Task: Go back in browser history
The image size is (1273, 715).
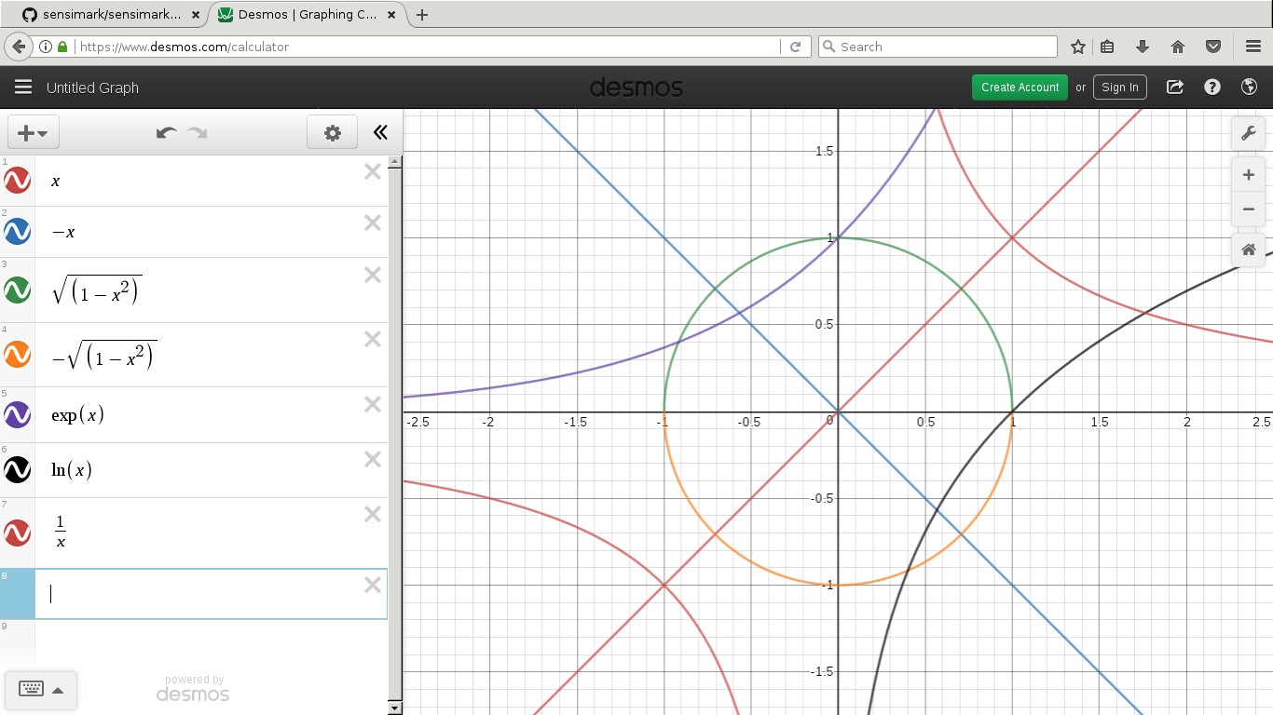Action: pos(20,47)
